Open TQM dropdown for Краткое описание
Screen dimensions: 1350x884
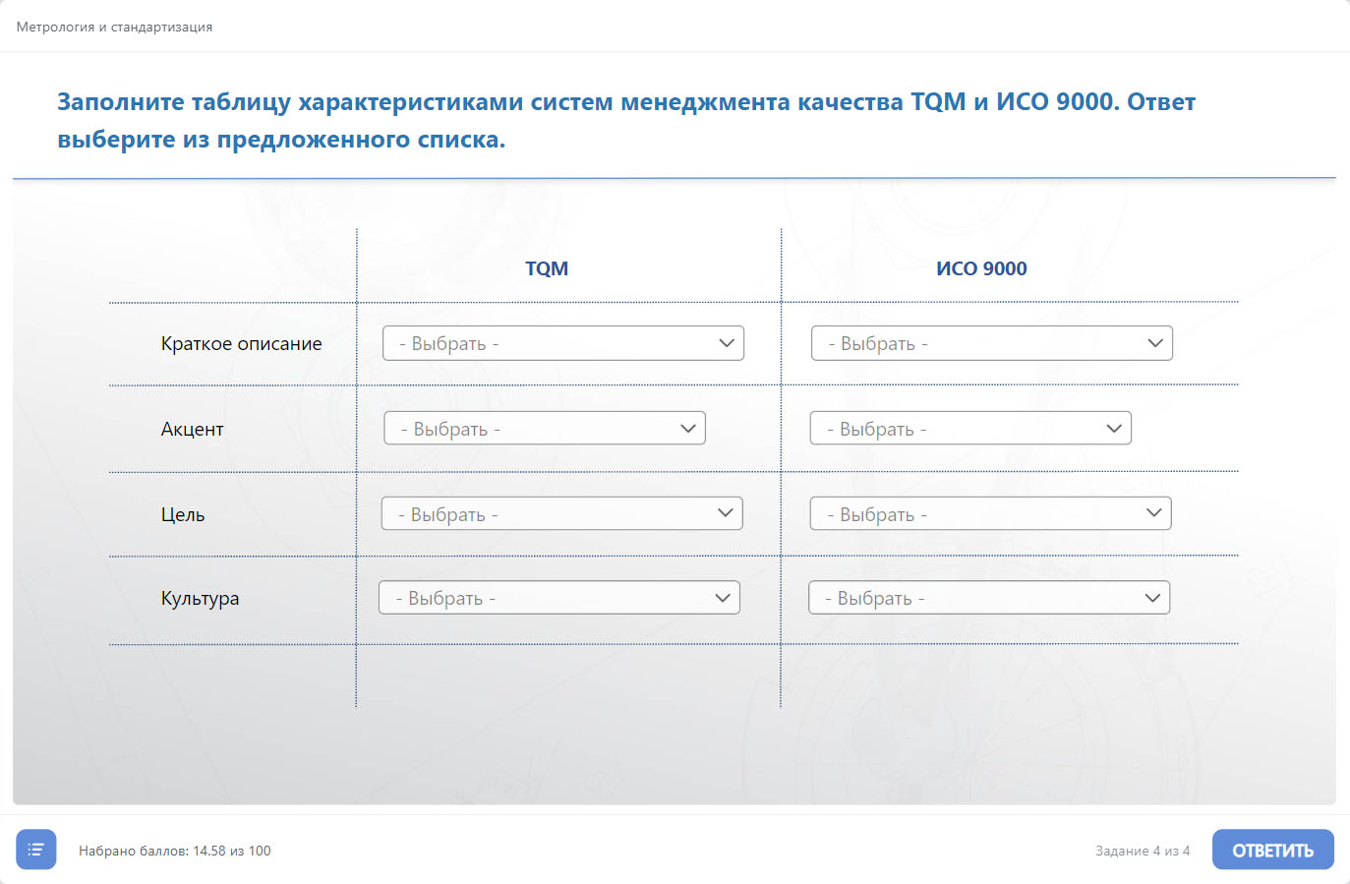tap(562, 343)
